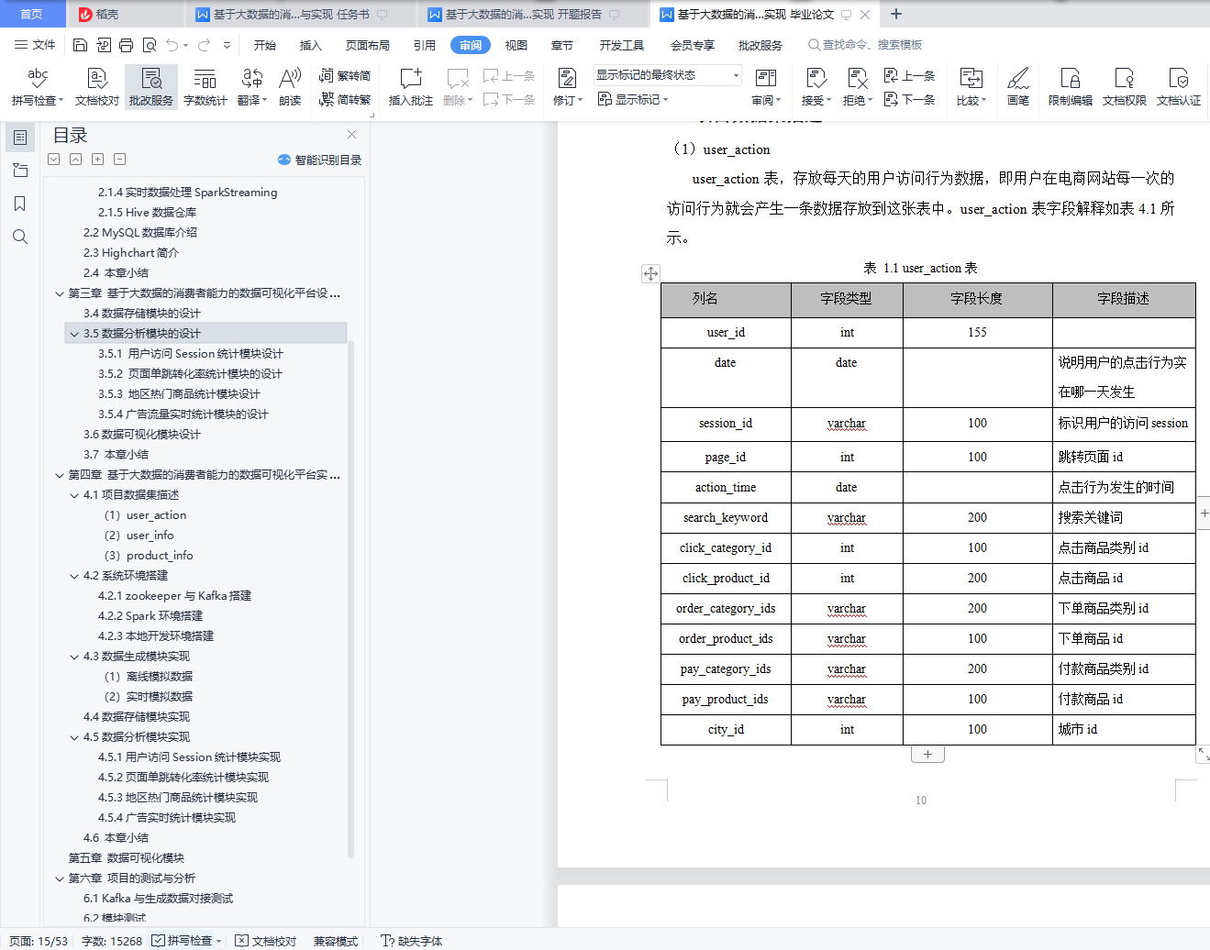This screenshot has height=950, width=1210.
Task: Toggle 拼写检查 in status bar
Action: click(x=188, y=941)
